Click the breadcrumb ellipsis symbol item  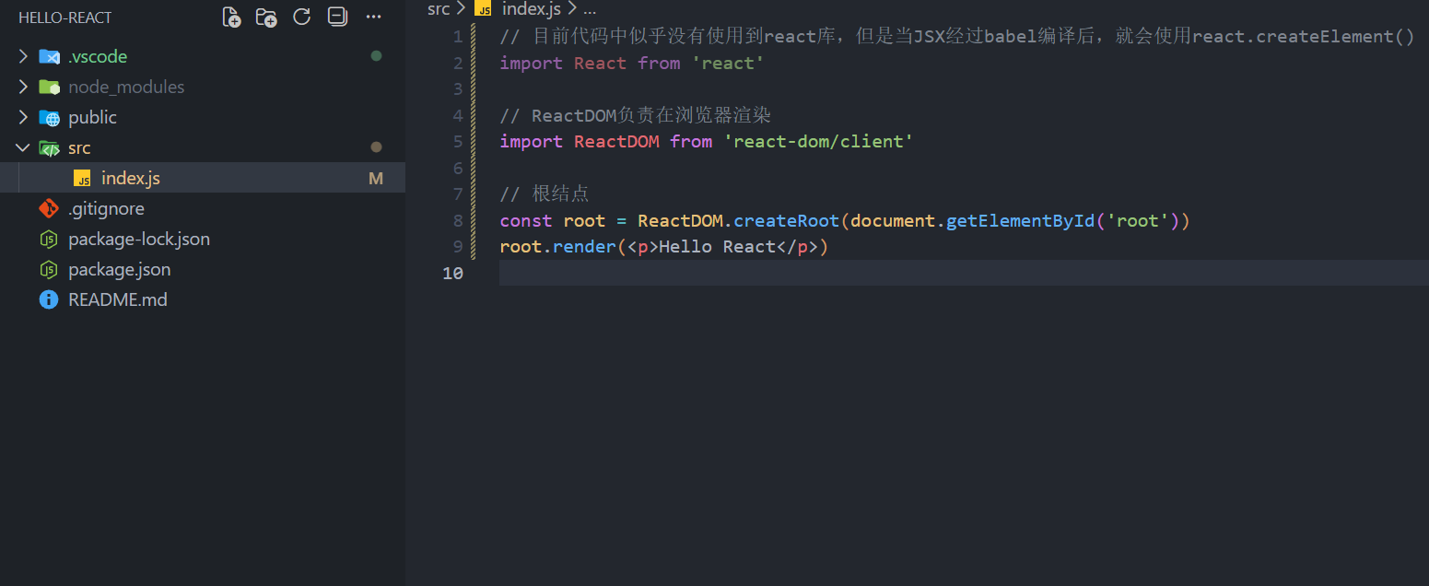pos(591,9)
